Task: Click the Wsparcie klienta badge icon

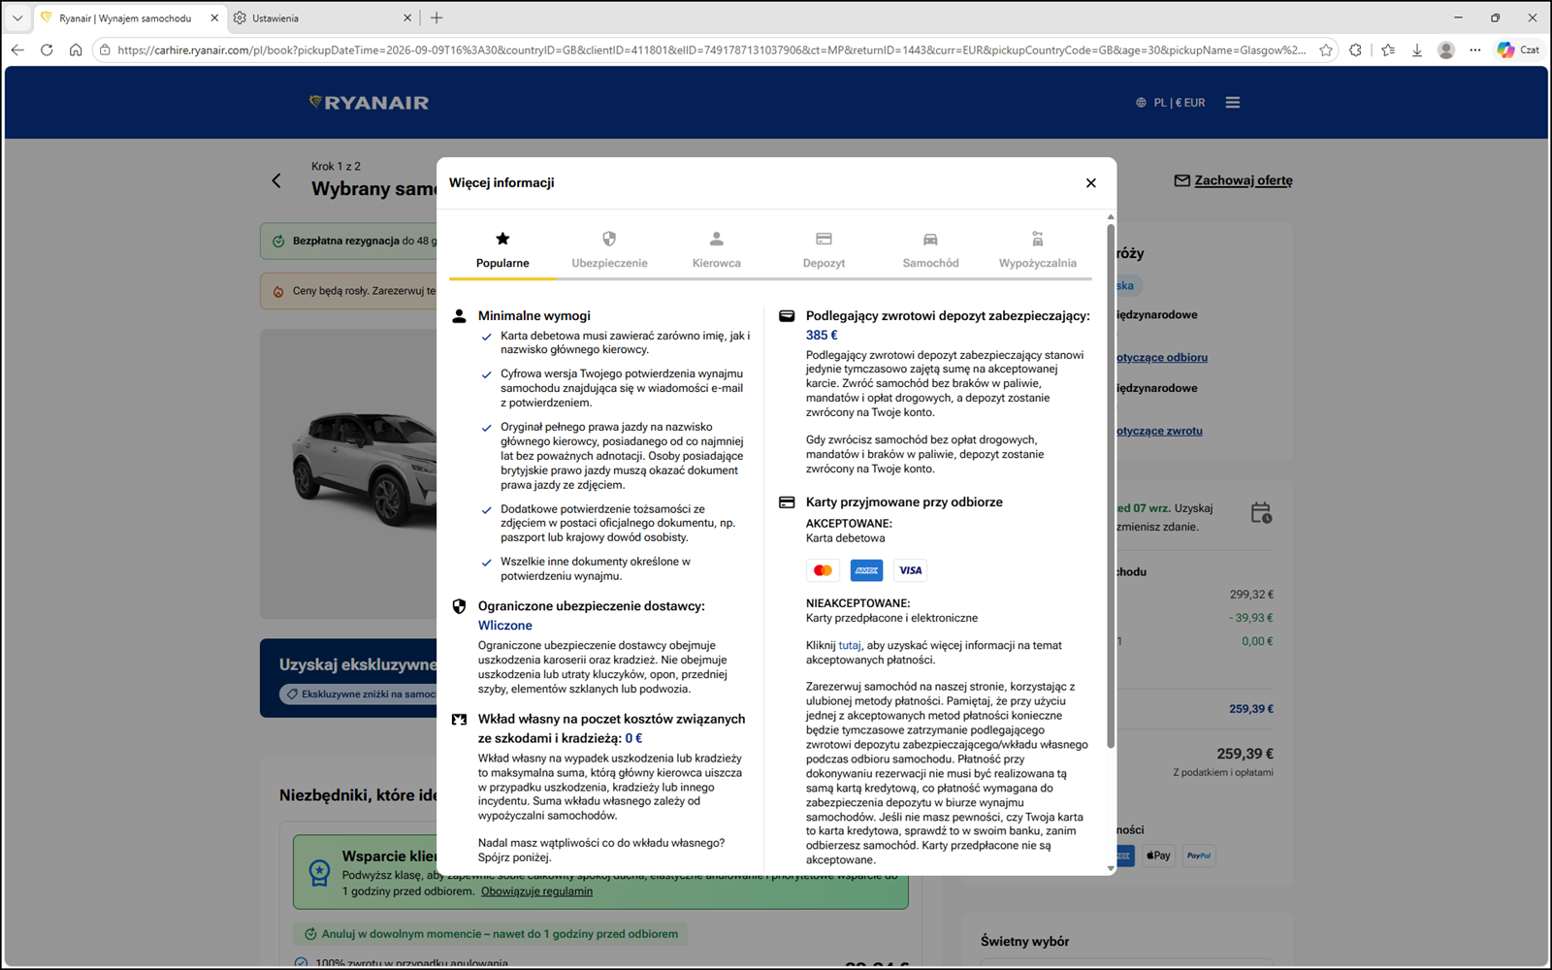Action: click(319, 872)
